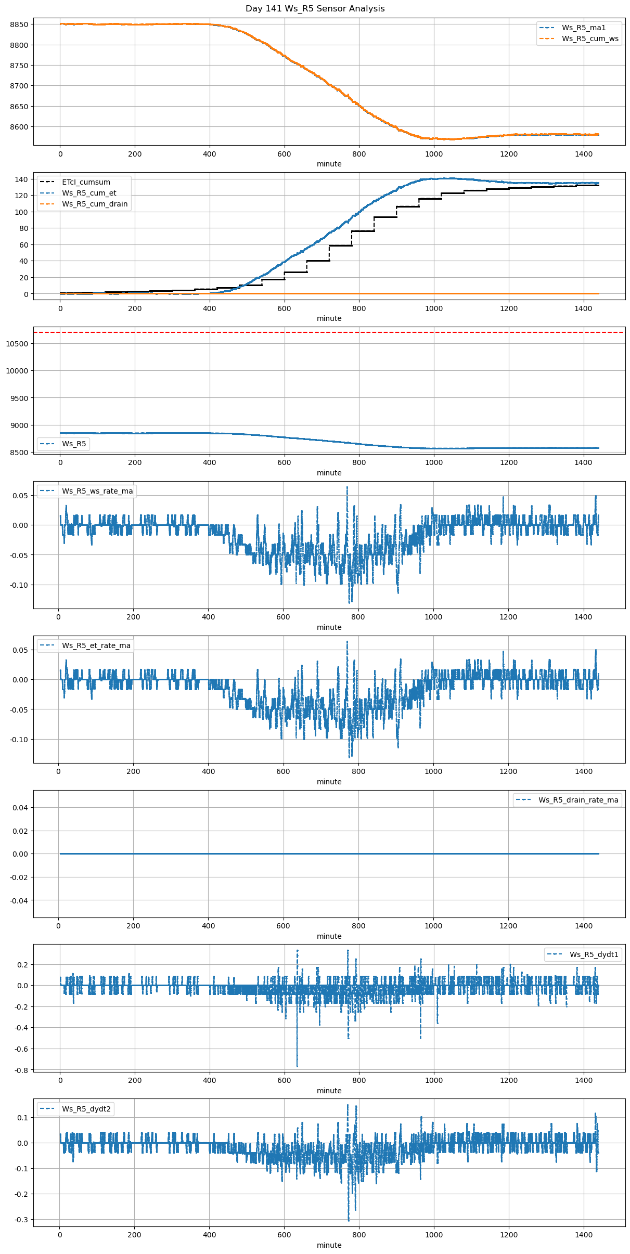Click the Ws_R5_ma1 legend entry

[x=583, y=28]
